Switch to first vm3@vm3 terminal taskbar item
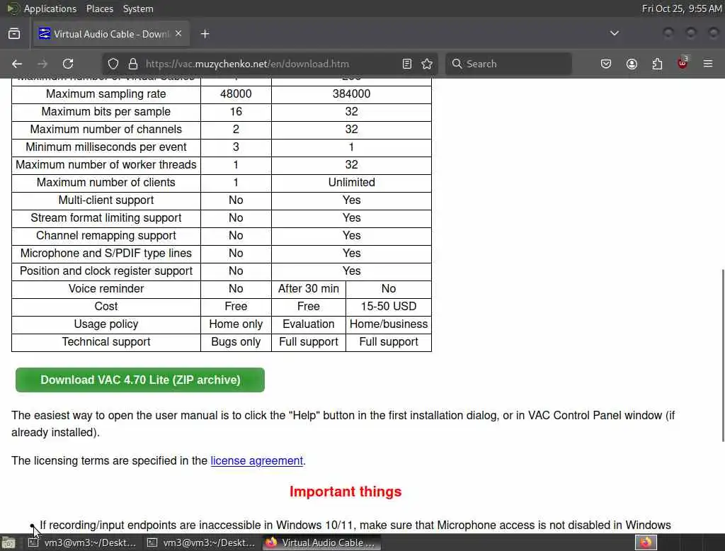The image size is (725, 551). 84,543
